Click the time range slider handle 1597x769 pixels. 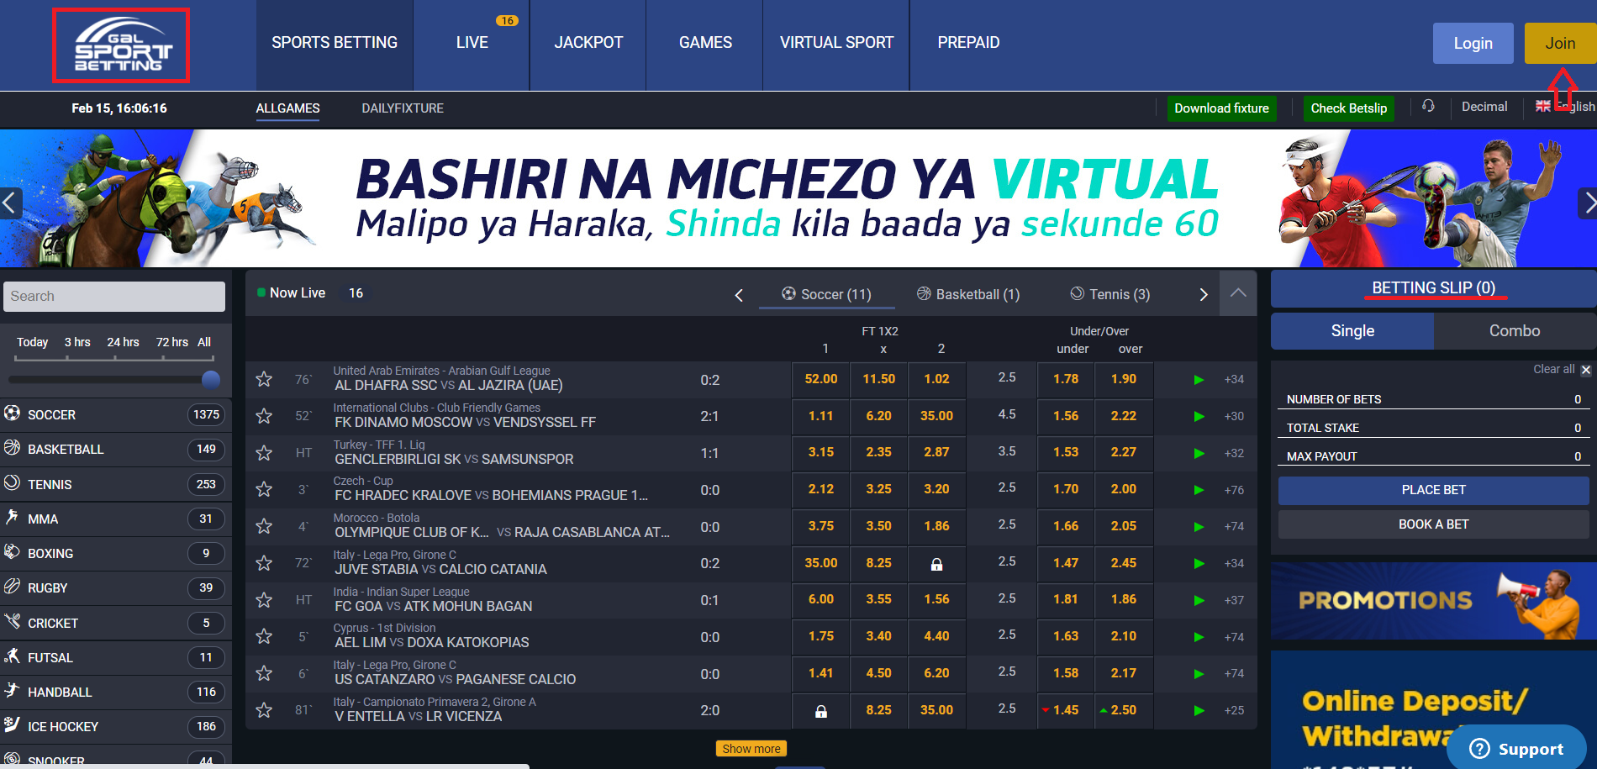pos(211,380)
